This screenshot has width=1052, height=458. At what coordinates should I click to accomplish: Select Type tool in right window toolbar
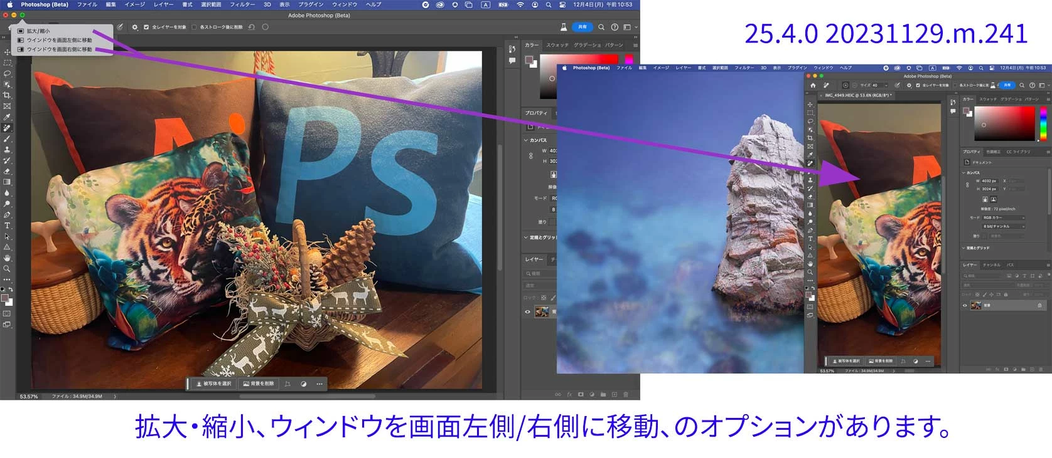[810, 239]
